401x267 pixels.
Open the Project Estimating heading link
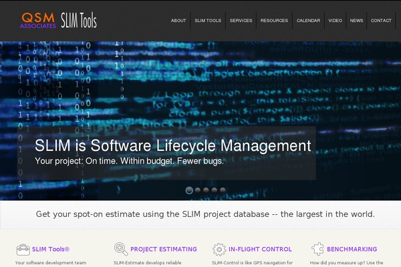164,249
